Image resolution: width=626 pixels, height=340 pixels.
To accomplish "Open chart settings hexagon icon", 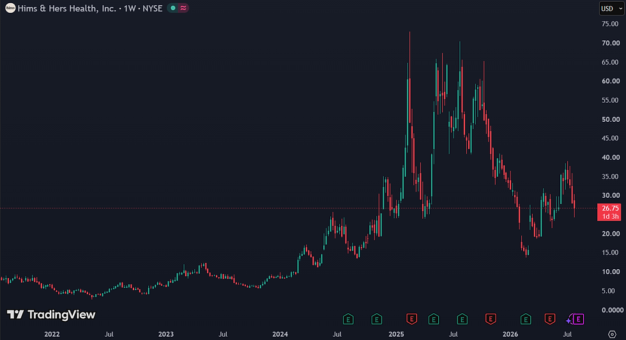I will point(612,334).
